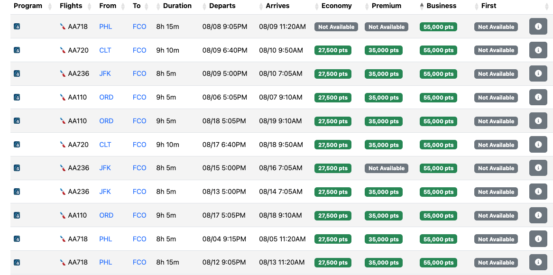
Task: Sort by Departs column header
Action: [222, 6]
